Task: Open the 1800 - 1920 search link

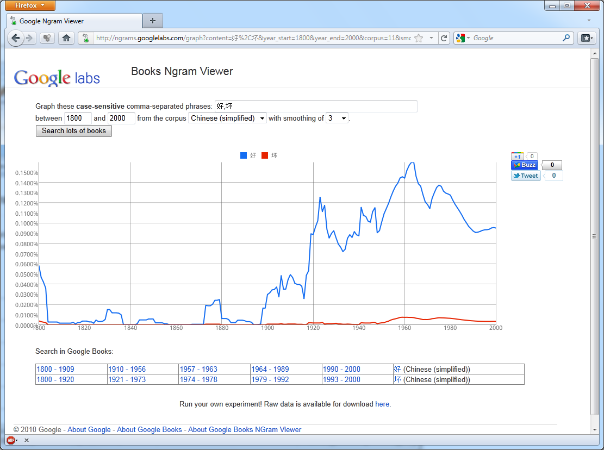Action: [x=55, y=379]
